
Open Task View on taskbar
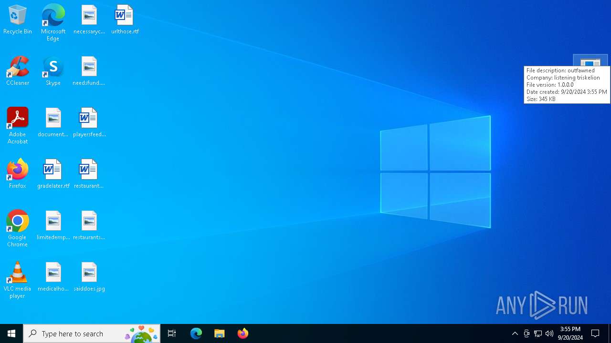click(x=172, y=333)
